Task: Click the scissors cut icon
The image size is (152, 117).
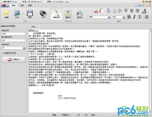Action: tap(96, 11)
